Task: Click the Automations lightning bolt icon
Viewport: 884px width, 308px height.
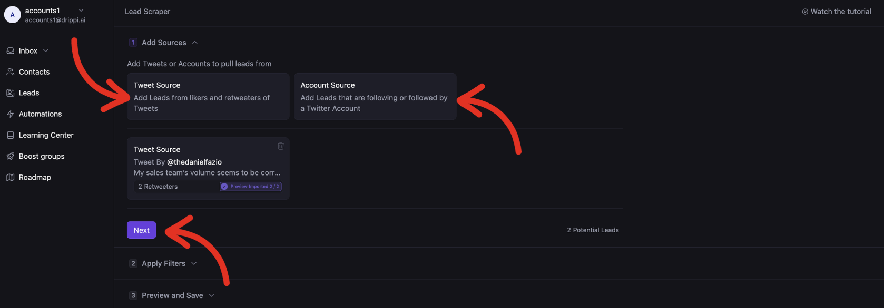Action: [x=11, y=114]
